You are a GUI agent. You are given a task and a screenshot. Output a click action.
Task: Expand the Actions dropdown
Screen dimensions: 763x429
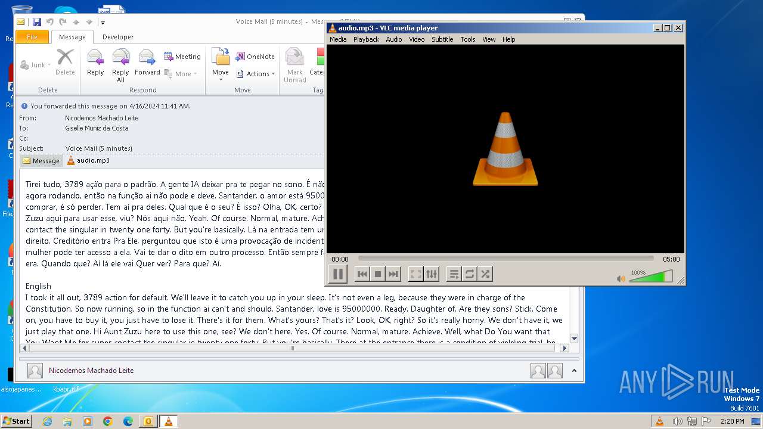point(256,74)
